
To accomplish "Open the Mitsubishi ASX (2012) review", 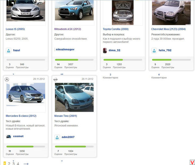I will point(68,29).
